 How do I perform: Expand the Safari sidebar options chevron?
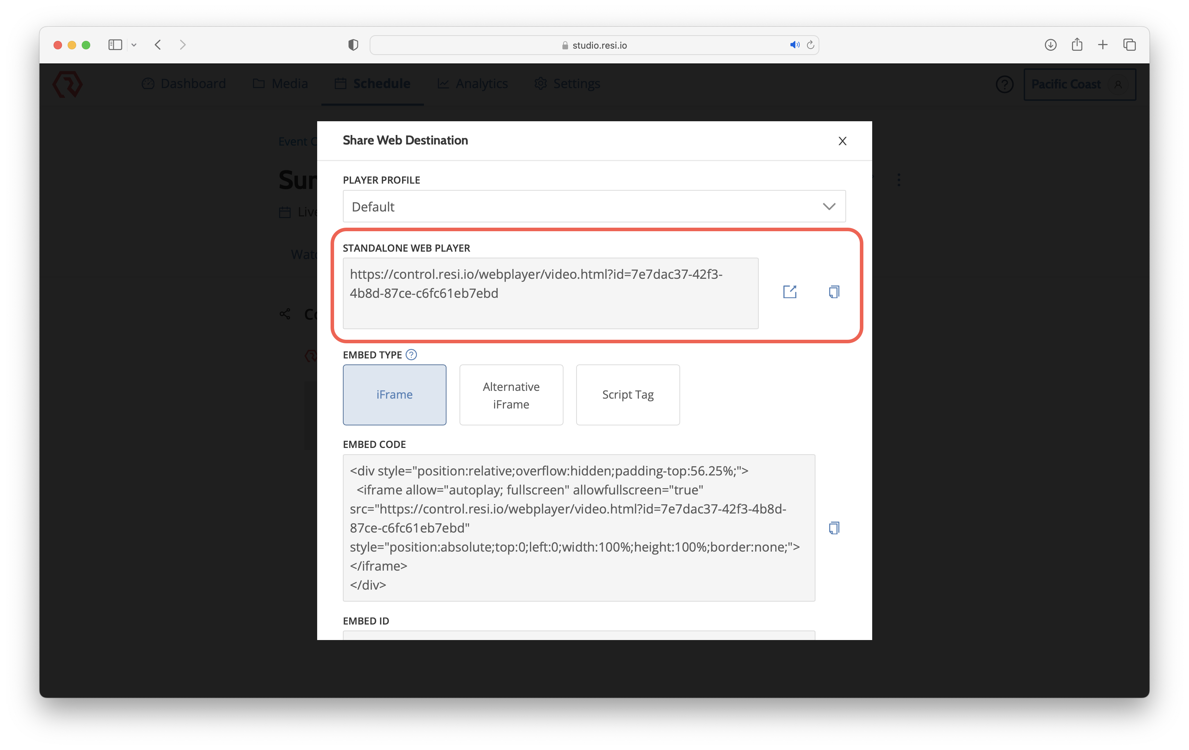pos(134,45)
